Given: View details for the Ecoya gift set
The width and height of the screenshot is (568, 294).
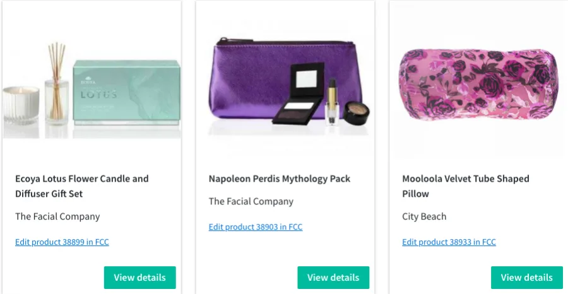Looking at the screenshot, I should coord(139,278).
